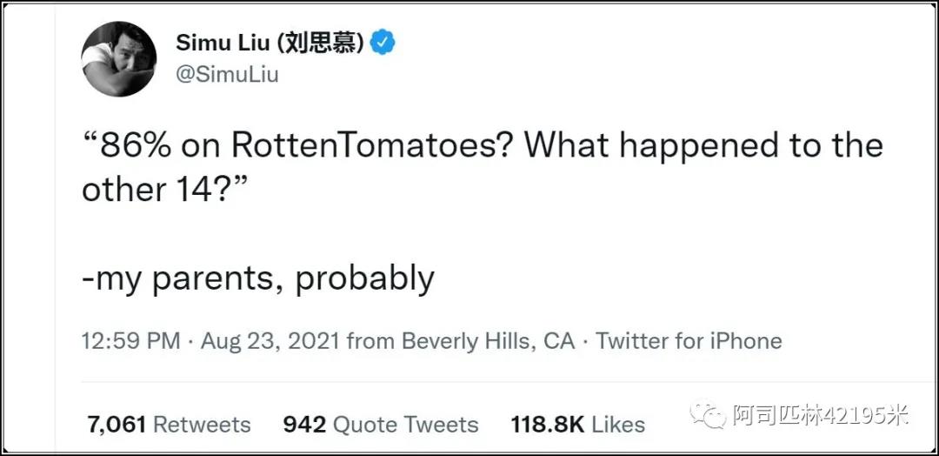Click the WeChat logo in the watermark
This screenshot has width=939, height=456.
(x=709, y=416)
